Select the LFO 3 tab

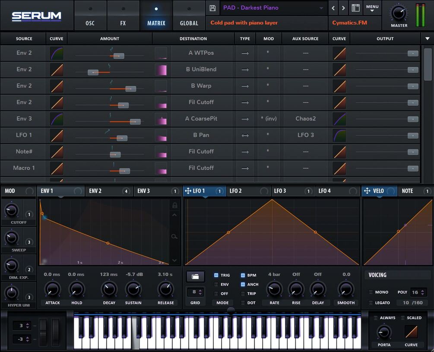click(293, 191)
